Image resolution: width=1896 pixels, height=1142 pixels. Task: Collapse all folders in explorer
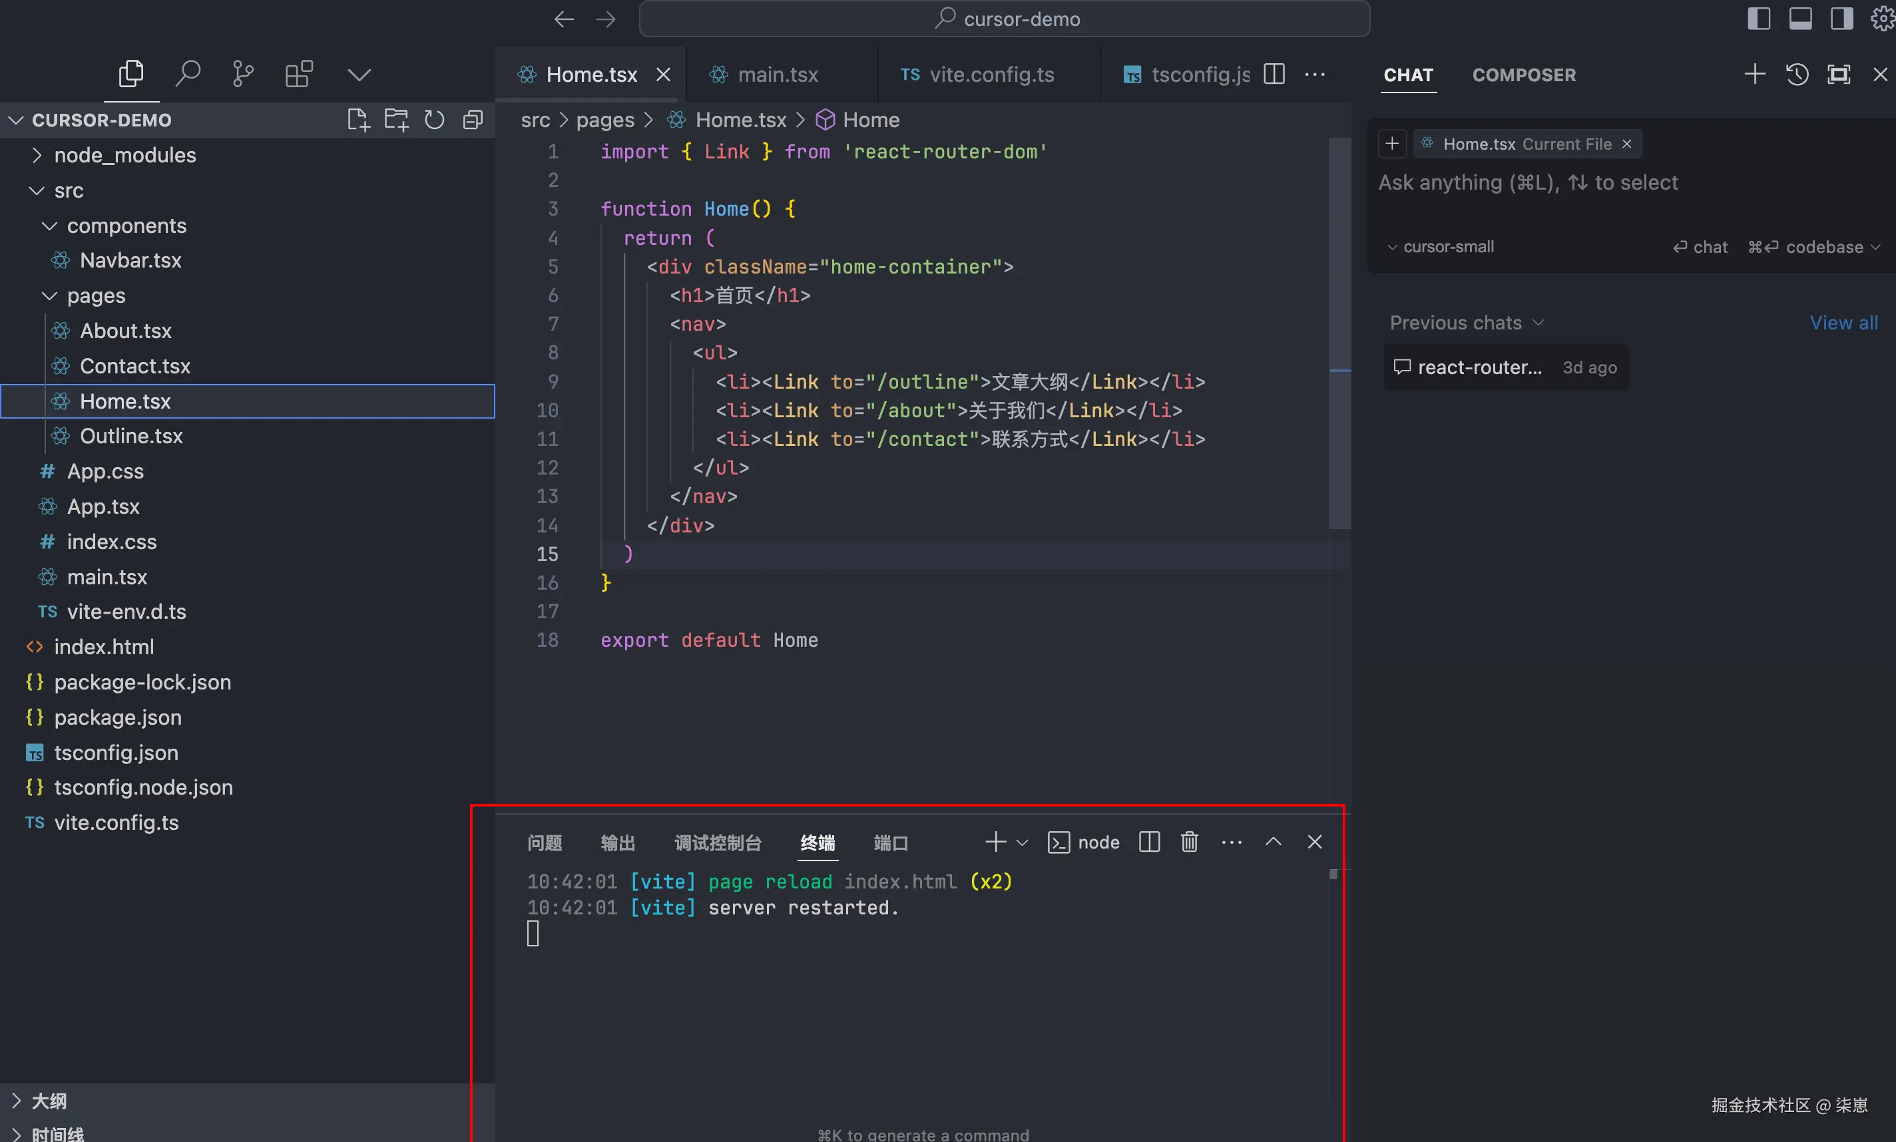click(473, 120)
